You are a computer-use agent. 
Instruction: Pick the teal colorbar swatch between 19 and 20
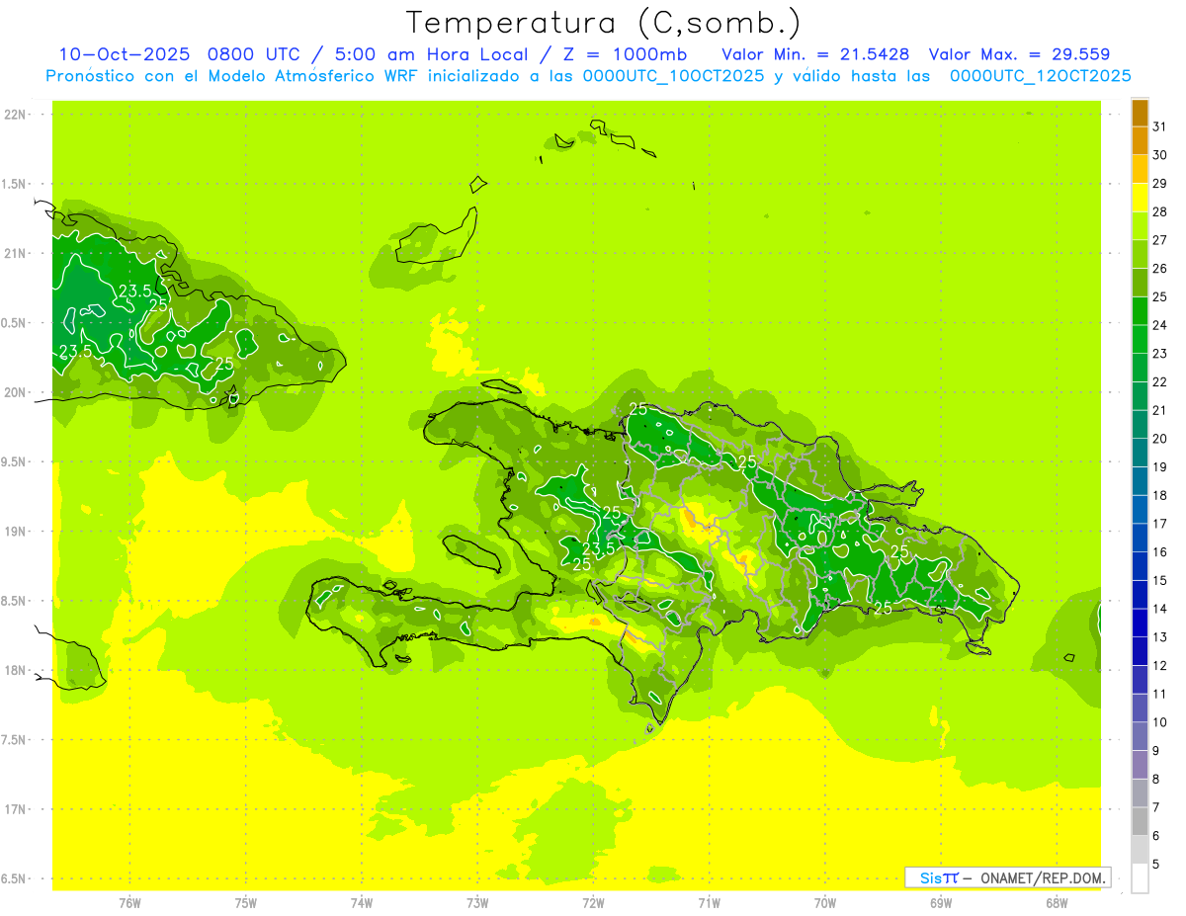pos(1140,454)
